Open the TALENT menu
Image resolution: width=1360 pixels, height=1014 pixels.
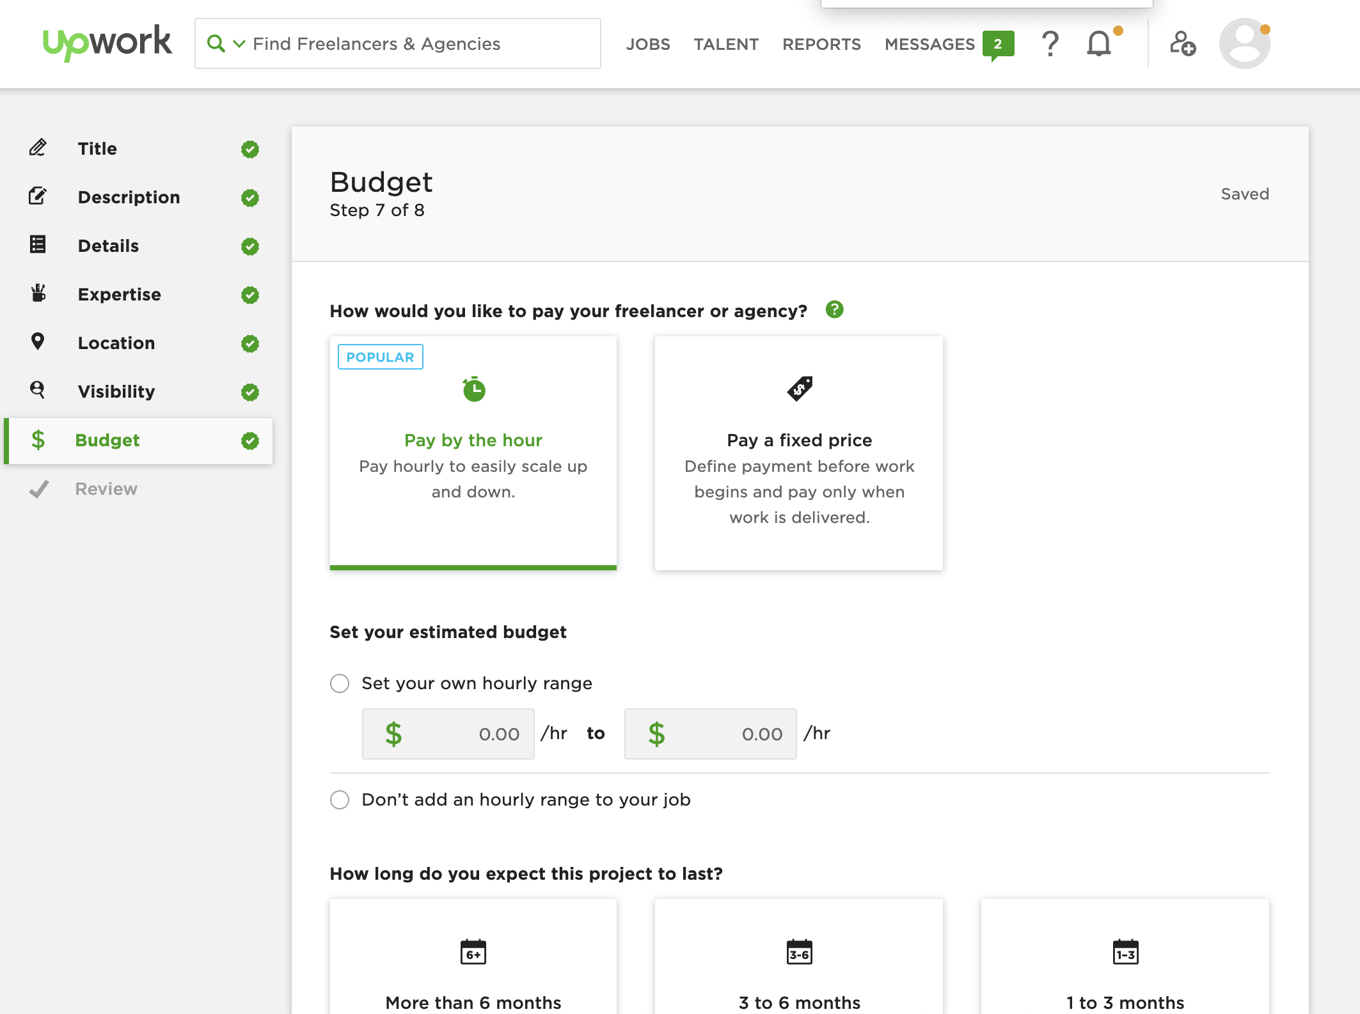[726, 44]
